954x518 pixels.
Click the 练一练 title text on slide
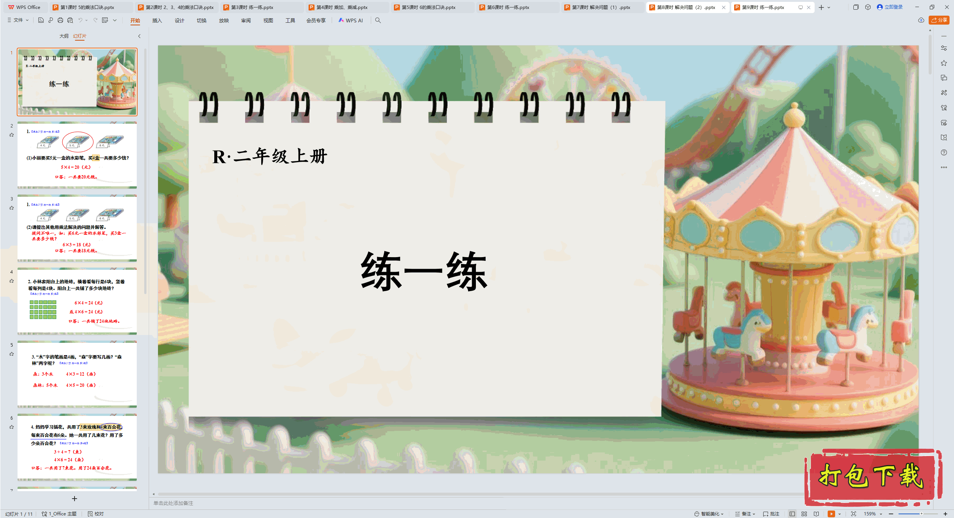pyautogui.click(x=424, y=271)
